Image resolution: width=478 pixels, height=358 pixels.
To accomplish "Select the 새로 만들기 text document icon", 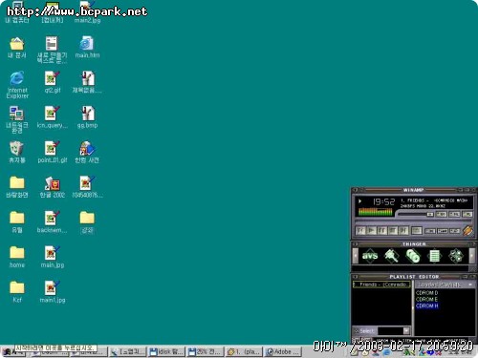I will pyautogui.click(x=52, y=50).
